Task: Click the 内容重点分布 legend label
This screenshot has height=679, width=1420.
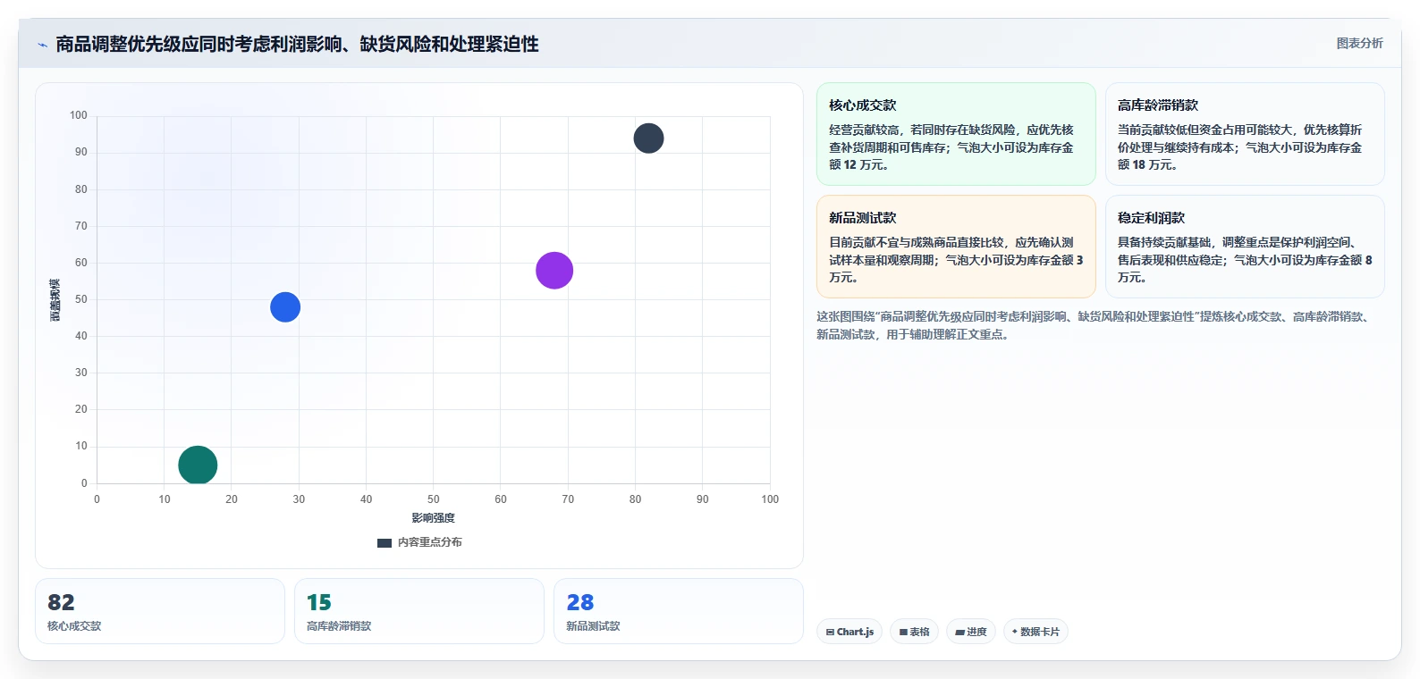Action: point(430,542)
